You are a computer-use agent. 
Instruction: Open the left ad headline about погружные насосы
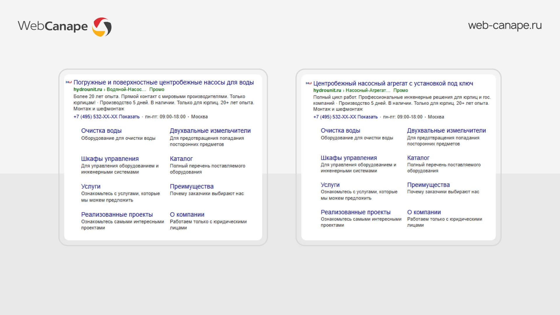(163, 83)
